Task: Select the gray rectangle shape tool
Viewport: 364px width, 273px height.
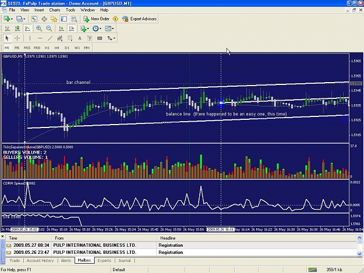Action: click(x=100, y=38)
